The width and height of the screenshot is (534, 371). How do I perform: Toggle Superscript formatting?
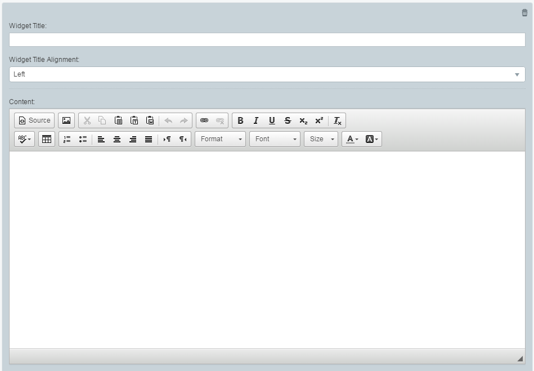(319, 120)
